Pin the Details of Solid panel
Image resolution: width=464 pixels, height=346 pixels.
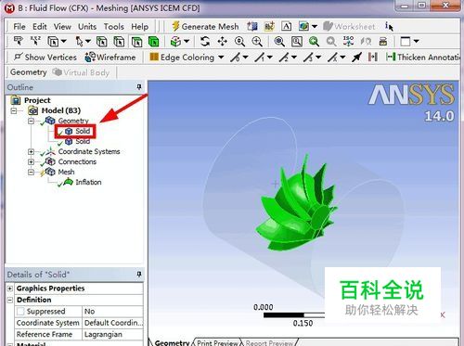click(x=139, y=275)
